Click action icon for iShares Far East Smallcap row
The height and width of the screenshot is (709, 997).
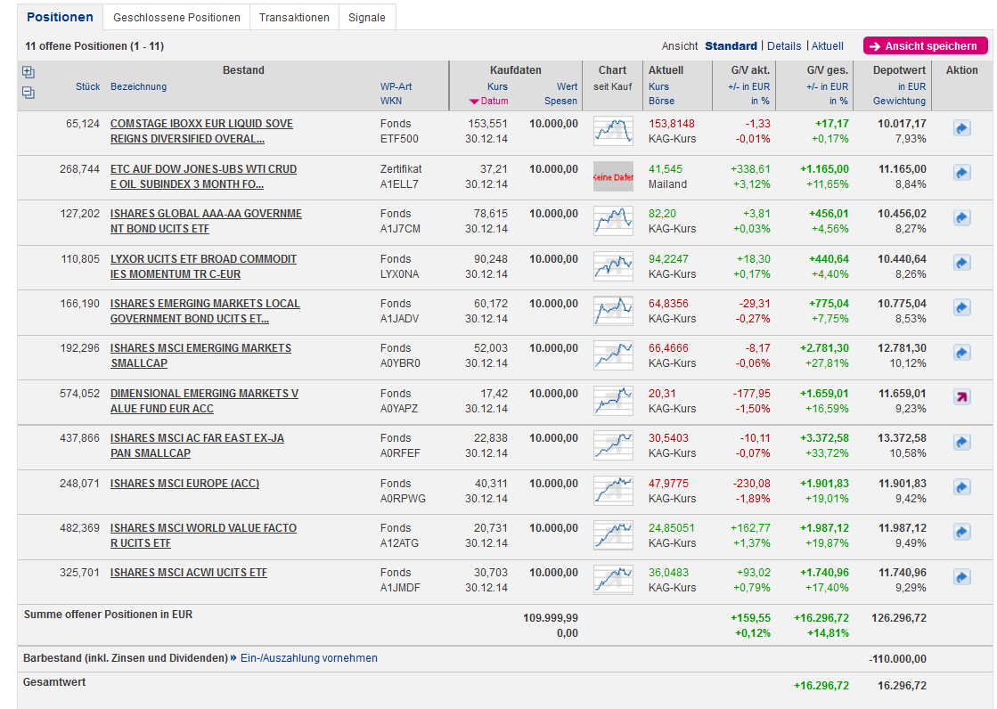click(x=961, y=442)
